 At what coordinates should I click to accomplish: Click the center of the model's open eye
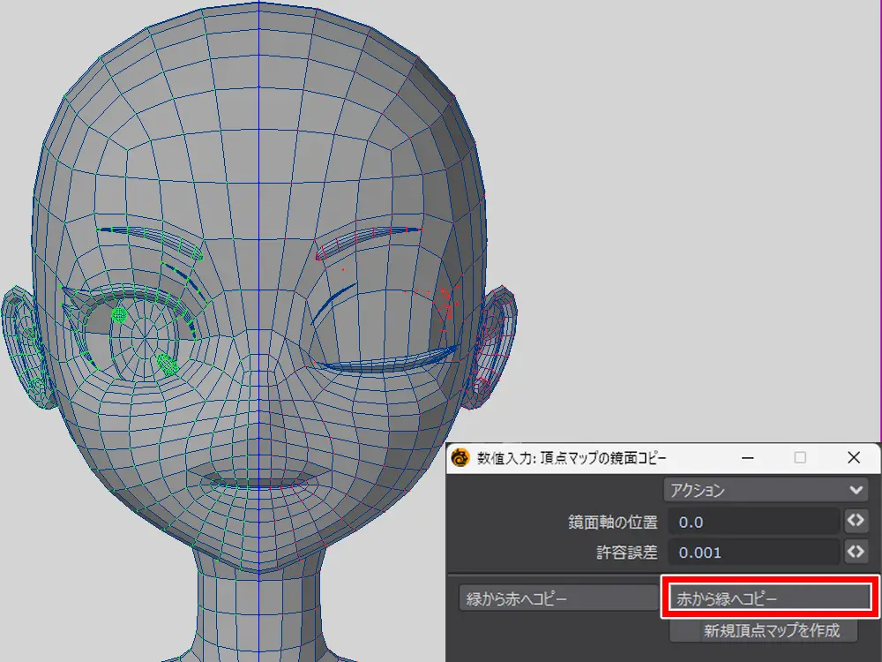(141, 335)
